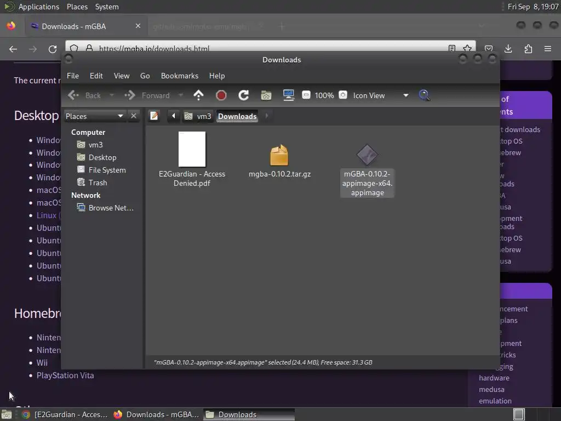
Task: Click hardware tag link on webpage
Action: 494,378
